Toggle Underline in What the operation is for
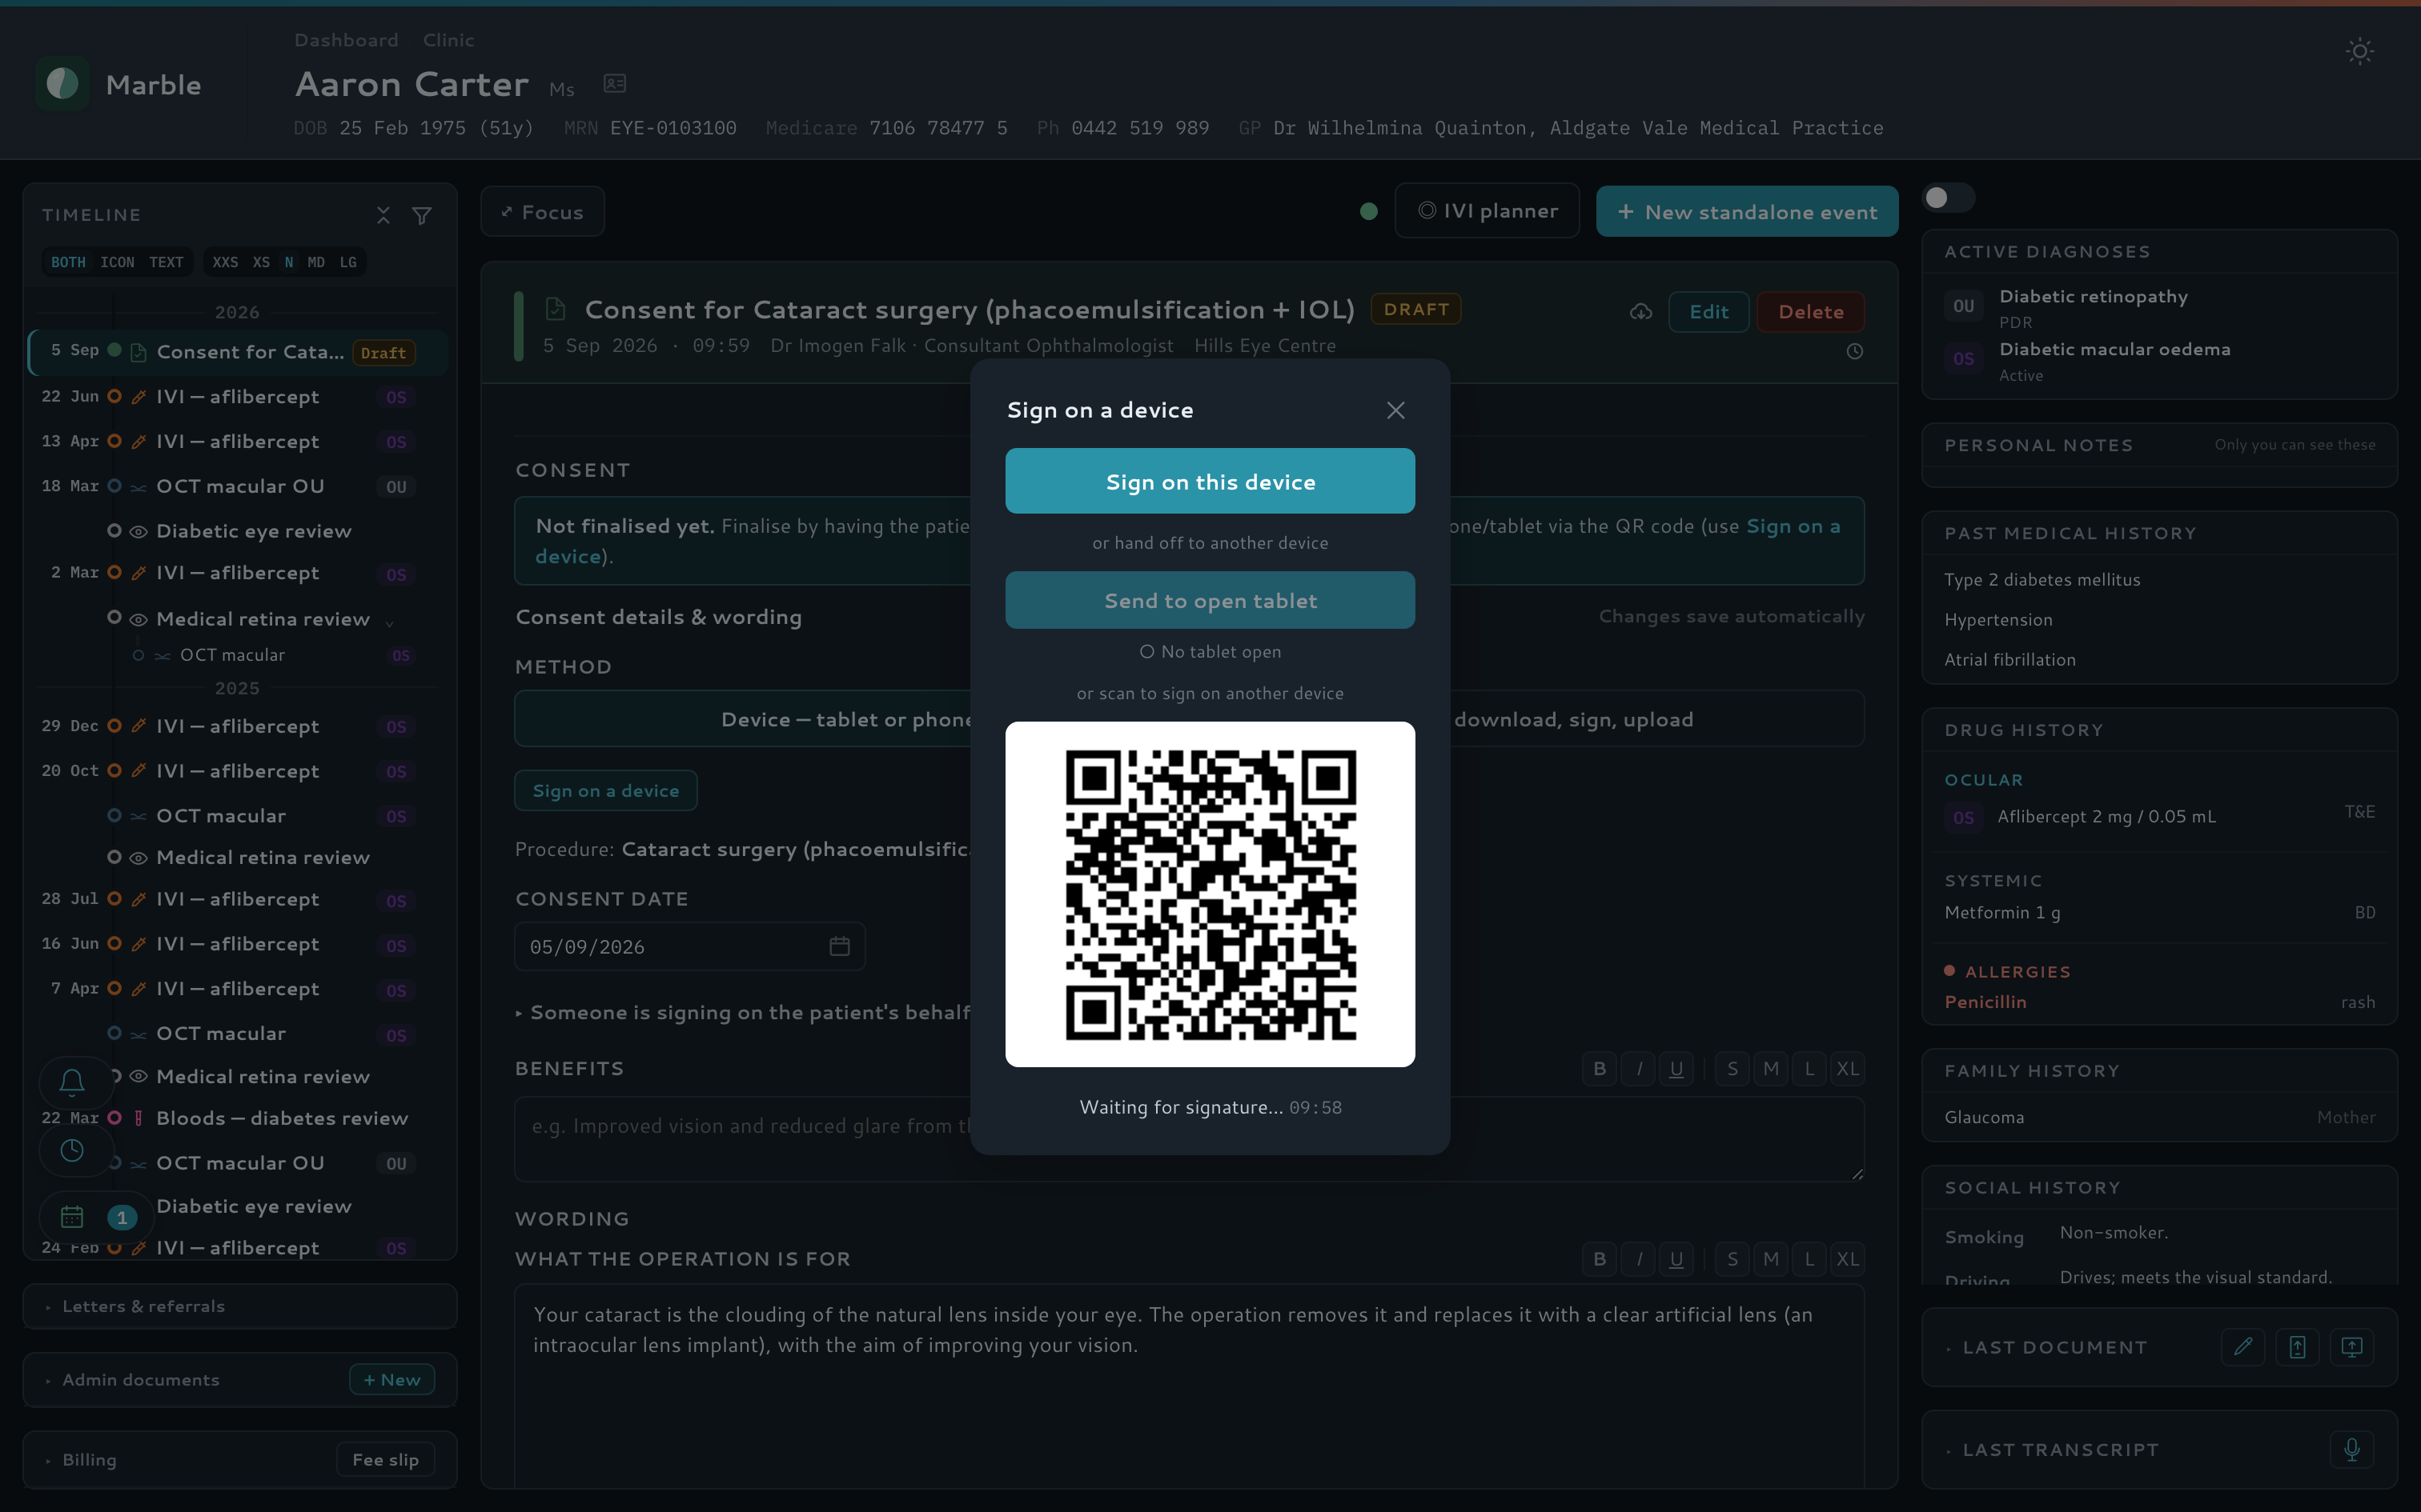The image size is (2421, 1512). [1676, 1259]
